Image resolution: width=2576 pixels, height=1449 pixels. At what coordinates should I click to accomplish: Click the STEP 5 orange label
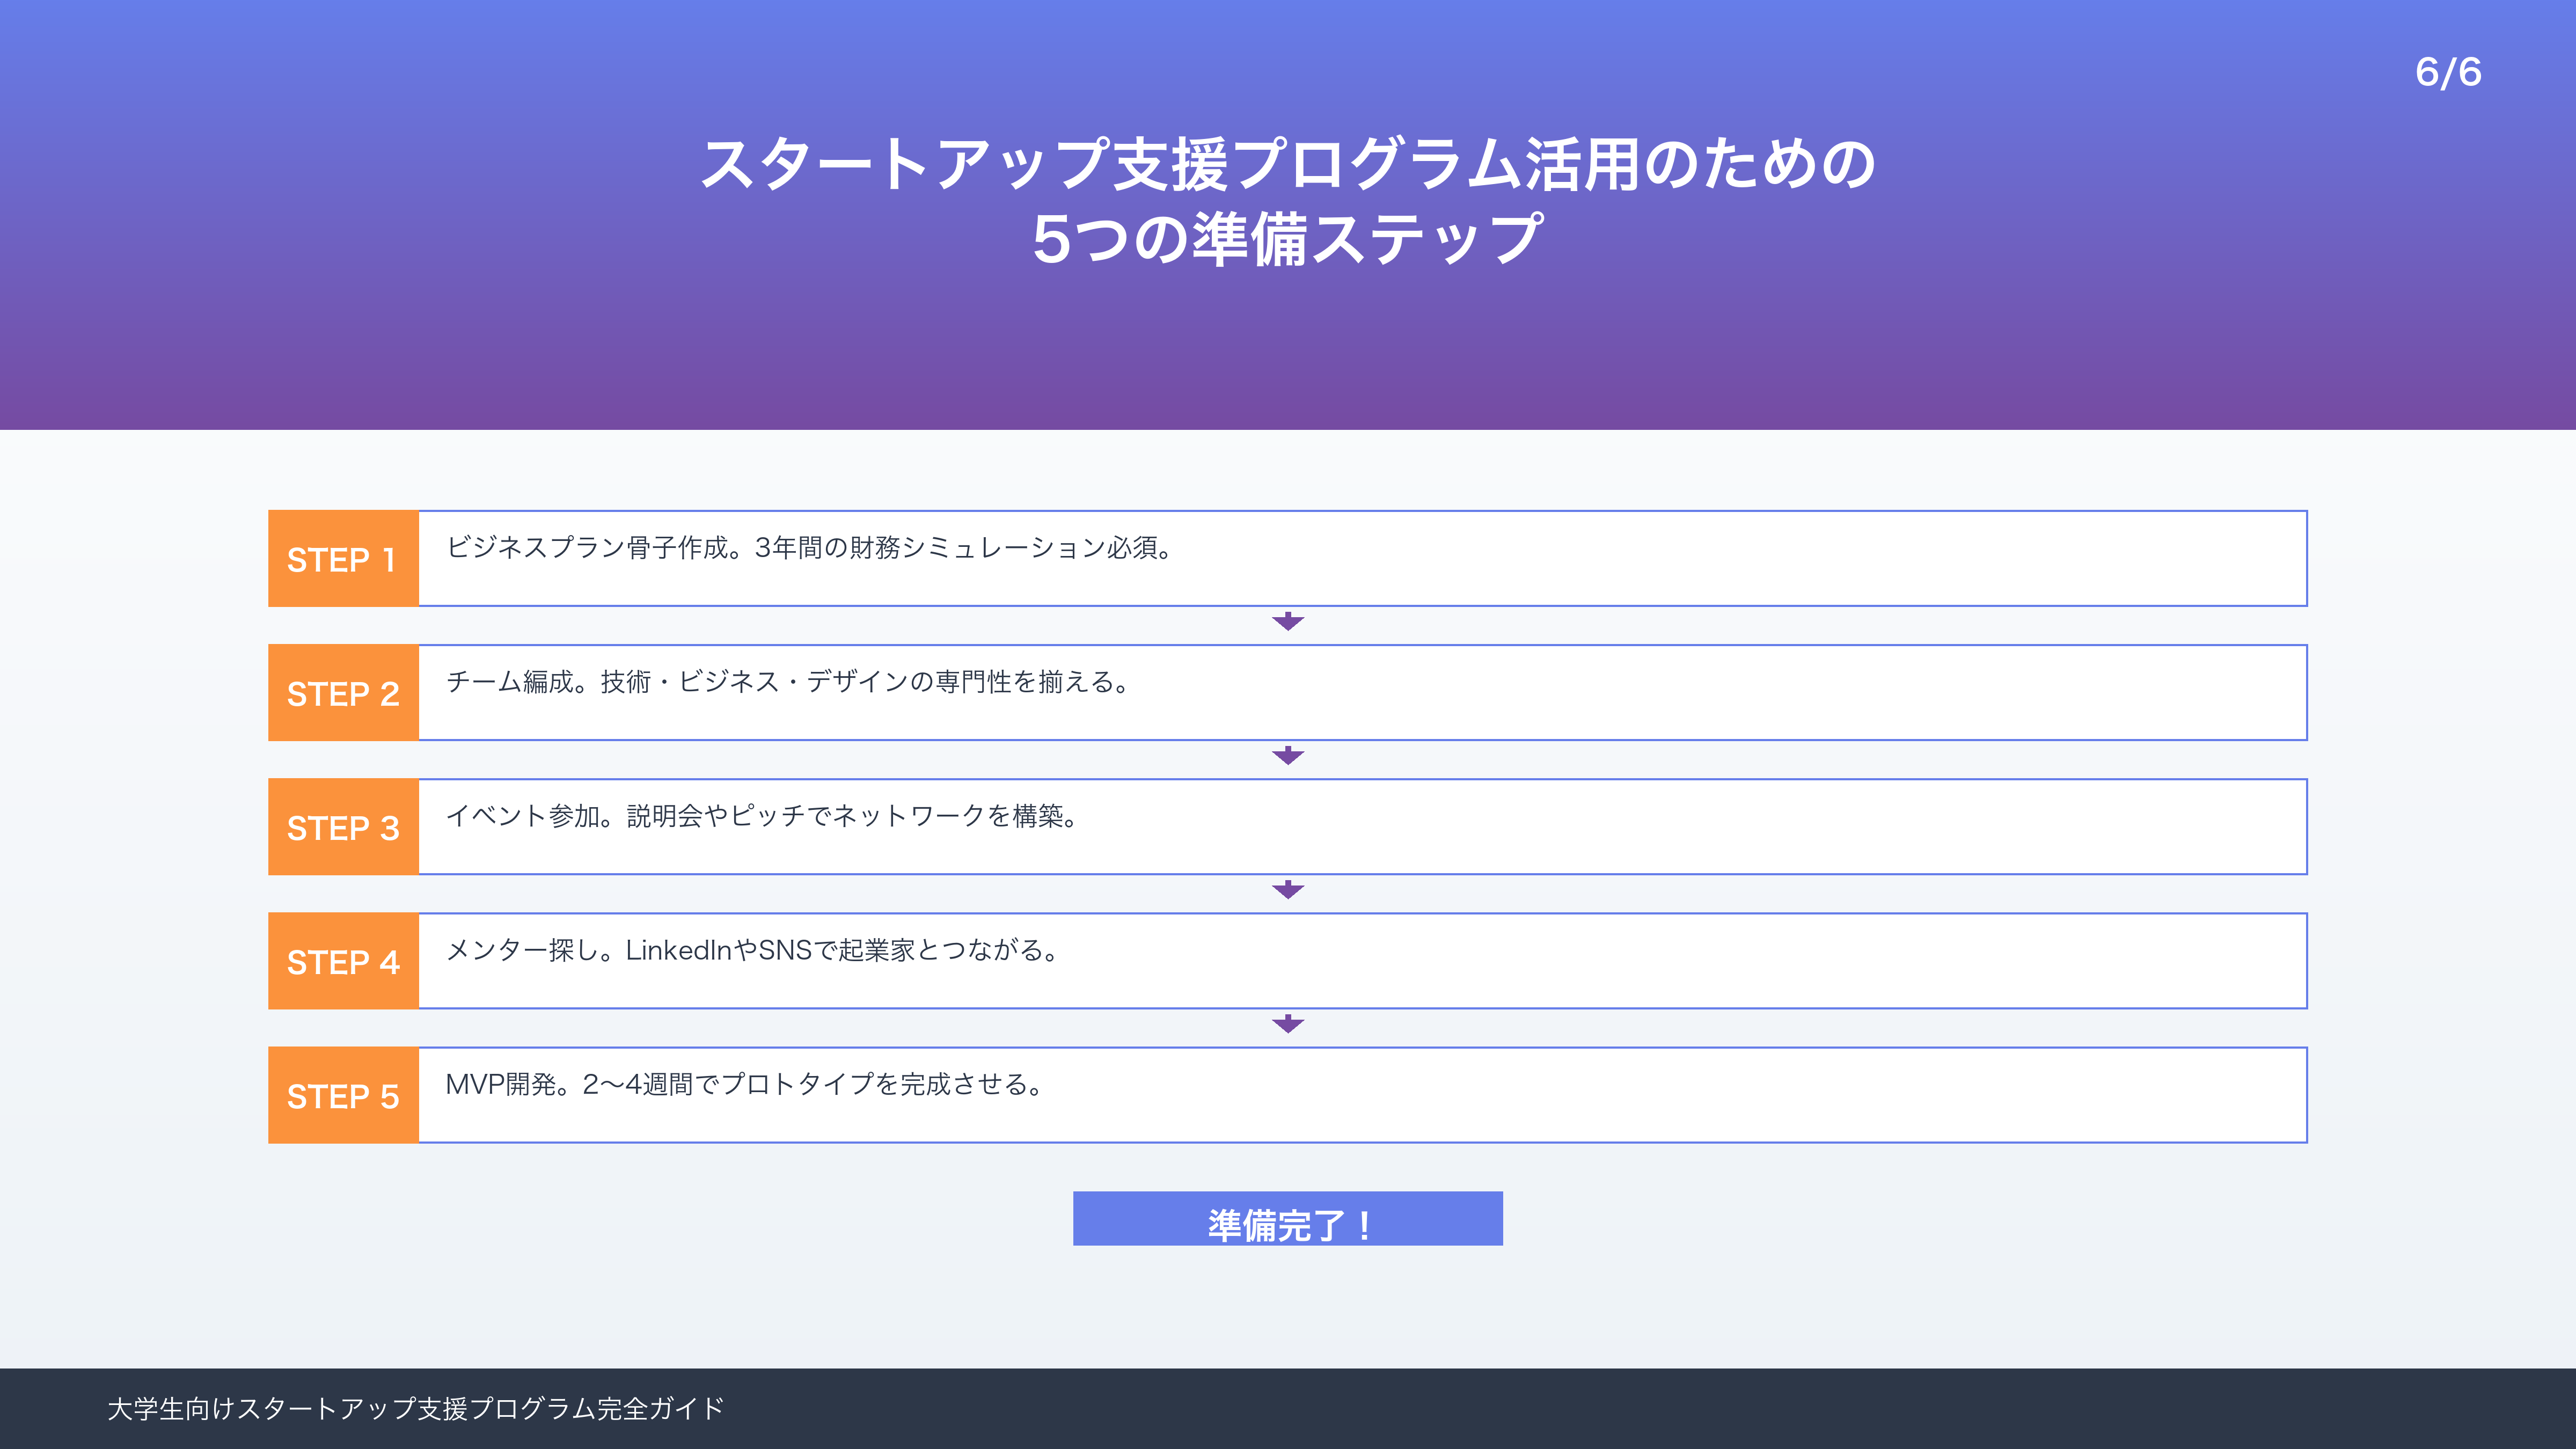point(343,1094)
